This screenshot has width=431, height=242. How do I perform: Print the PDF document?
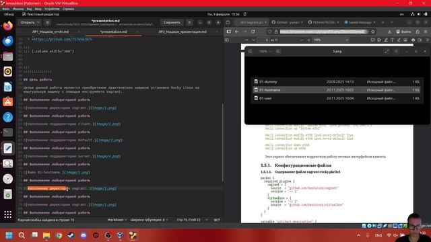(413, 40)
